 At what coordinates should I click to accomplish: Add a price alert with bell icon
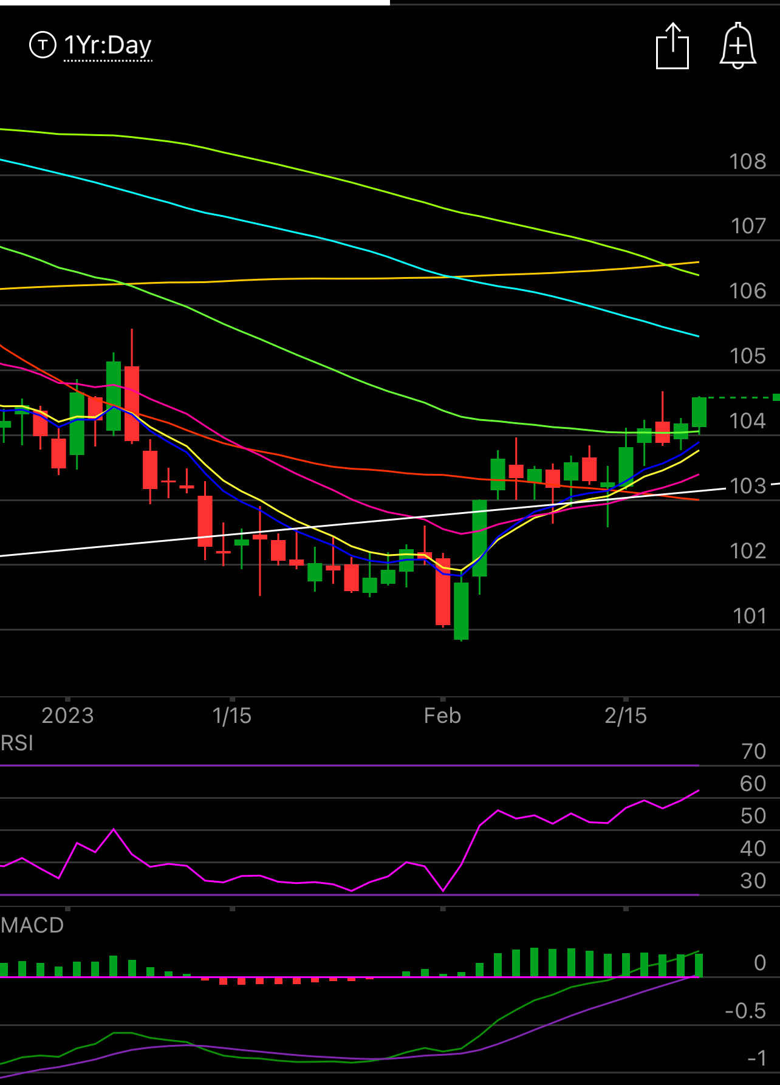738,46
